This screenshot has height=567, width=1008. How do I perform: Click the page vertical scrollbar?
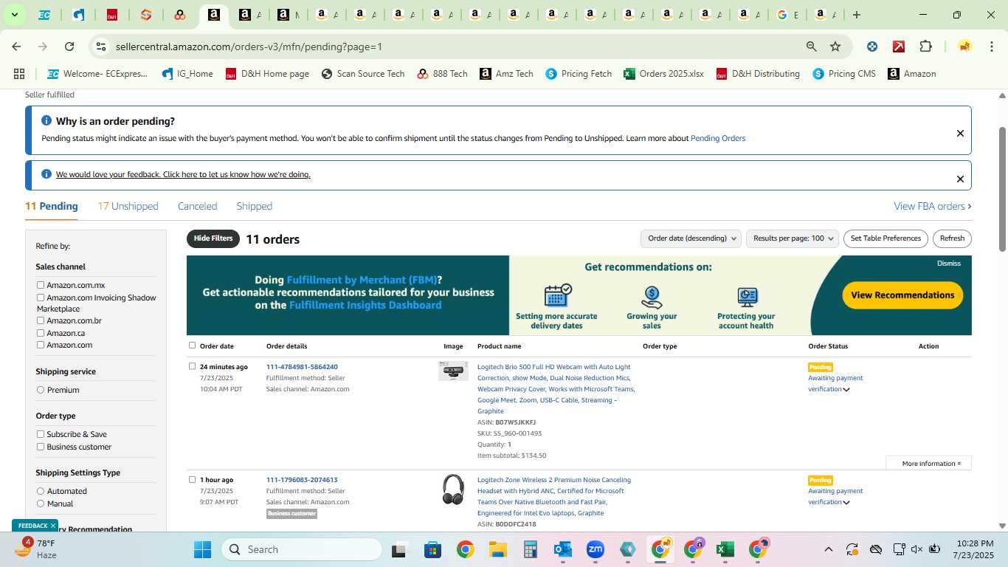(1002, 189)
